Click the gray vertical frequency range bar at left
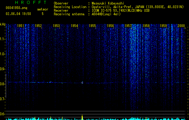 (x=6, y=86)
